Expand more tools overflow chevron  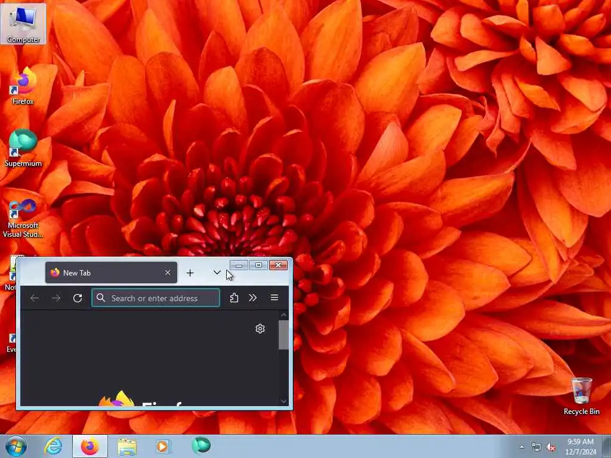[x=252, y=298]
